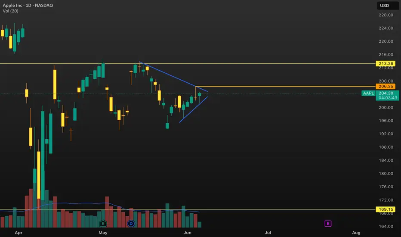401x237 pixels.
Task: Select the lower ascending blue trendline
Action: [193, 109]
